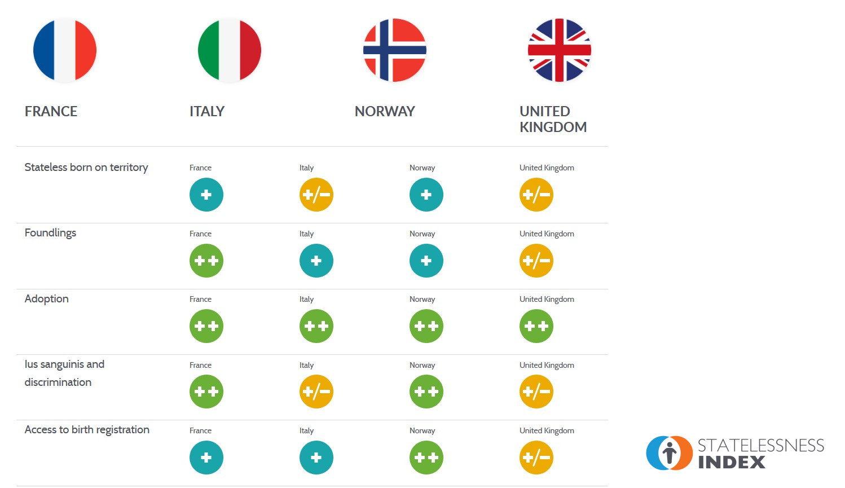Click the Ius sanguinis and discrimination label
Viewport: 845px width, 488px height.
(64, 373)
